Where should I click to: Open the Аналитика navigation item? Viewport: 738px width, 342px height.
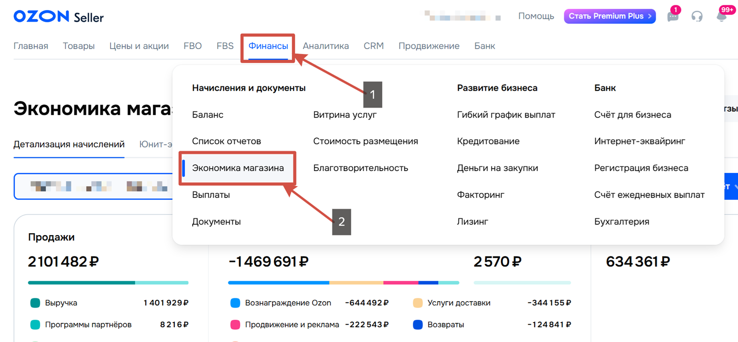[x=326, y=46]
